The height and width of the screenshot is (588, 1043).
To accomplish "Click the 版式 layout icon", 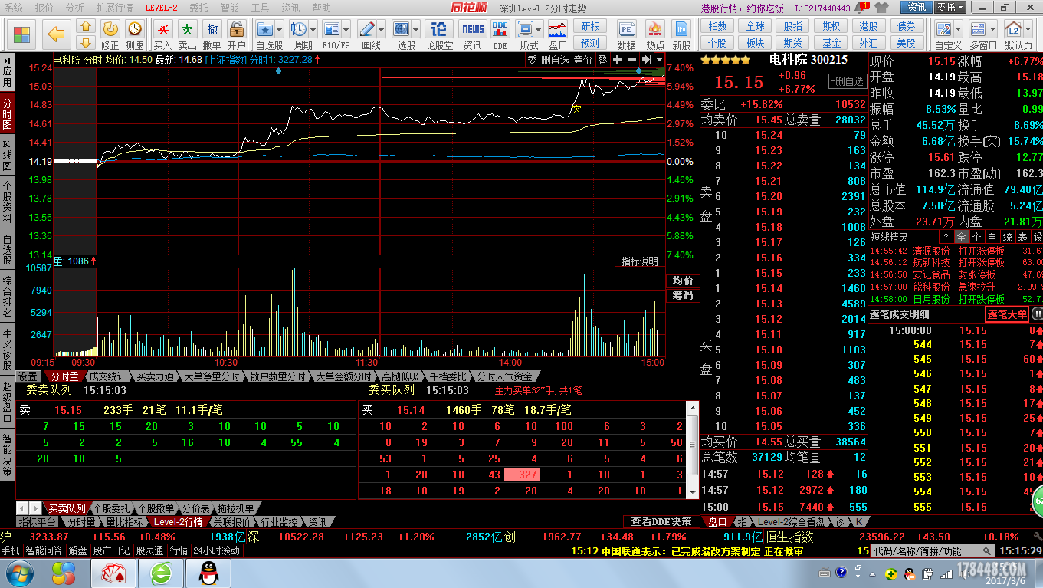I will pos(526,29).
